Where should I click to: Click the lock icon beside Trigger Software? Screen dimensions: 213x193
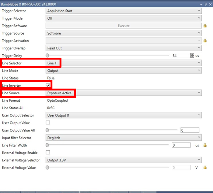coord(205,26)
